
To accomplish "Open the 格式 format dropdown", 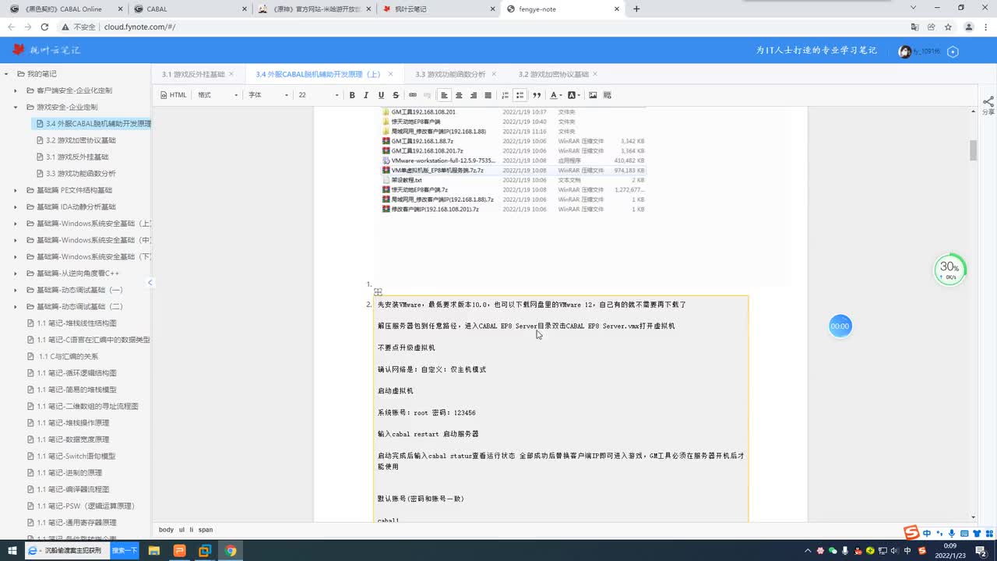I will coord(218,95).
